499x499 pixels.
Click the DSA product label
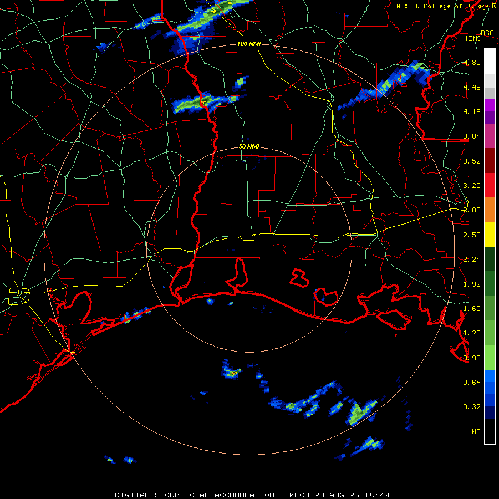click(487, 33)
